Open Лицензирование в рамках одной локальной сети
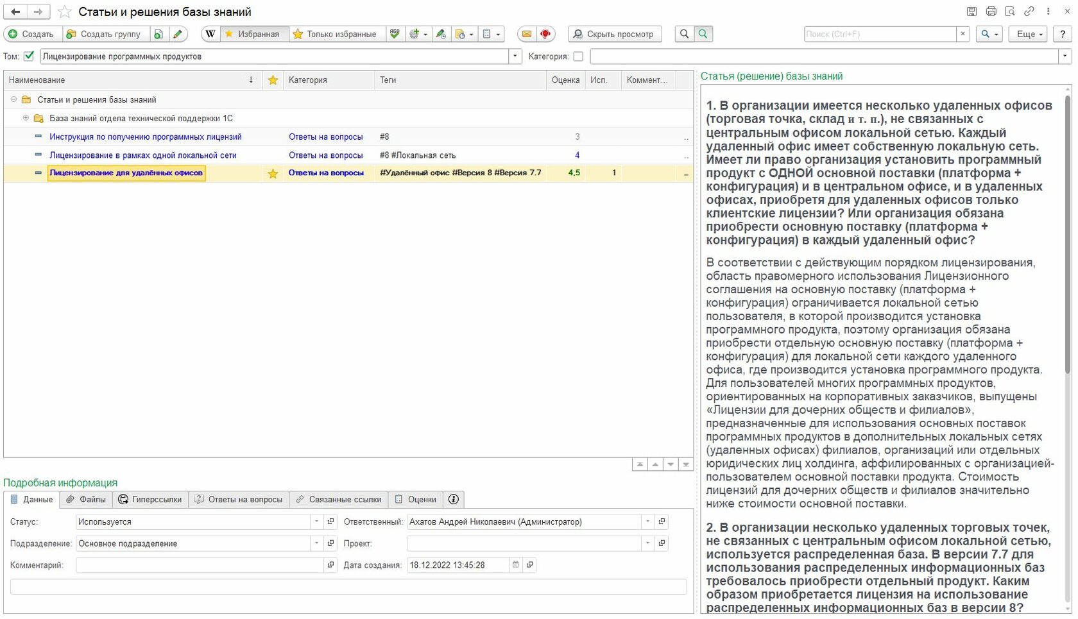The height and width of the screenshot is (619, 1078). (x=143, y=155)
